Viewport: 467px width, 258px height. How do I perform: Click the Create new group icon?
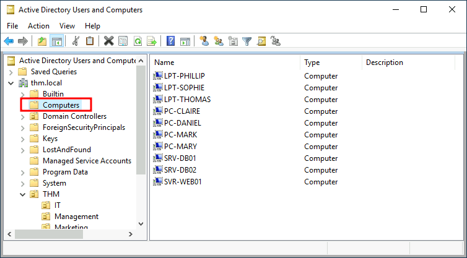click(x=218, y=41)
